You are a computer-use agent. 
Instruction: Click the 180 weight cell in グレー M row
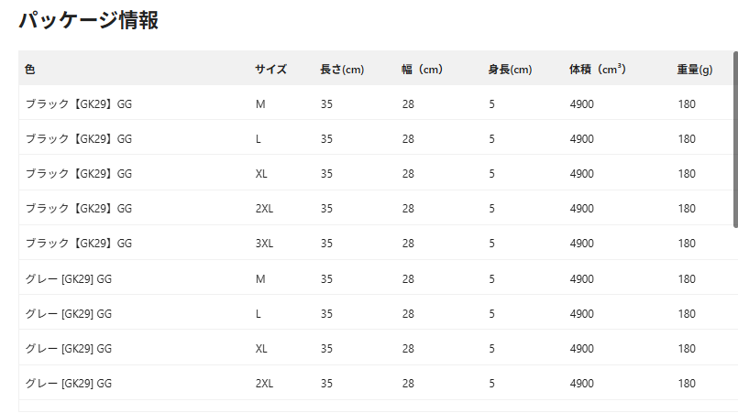[687, 278]
